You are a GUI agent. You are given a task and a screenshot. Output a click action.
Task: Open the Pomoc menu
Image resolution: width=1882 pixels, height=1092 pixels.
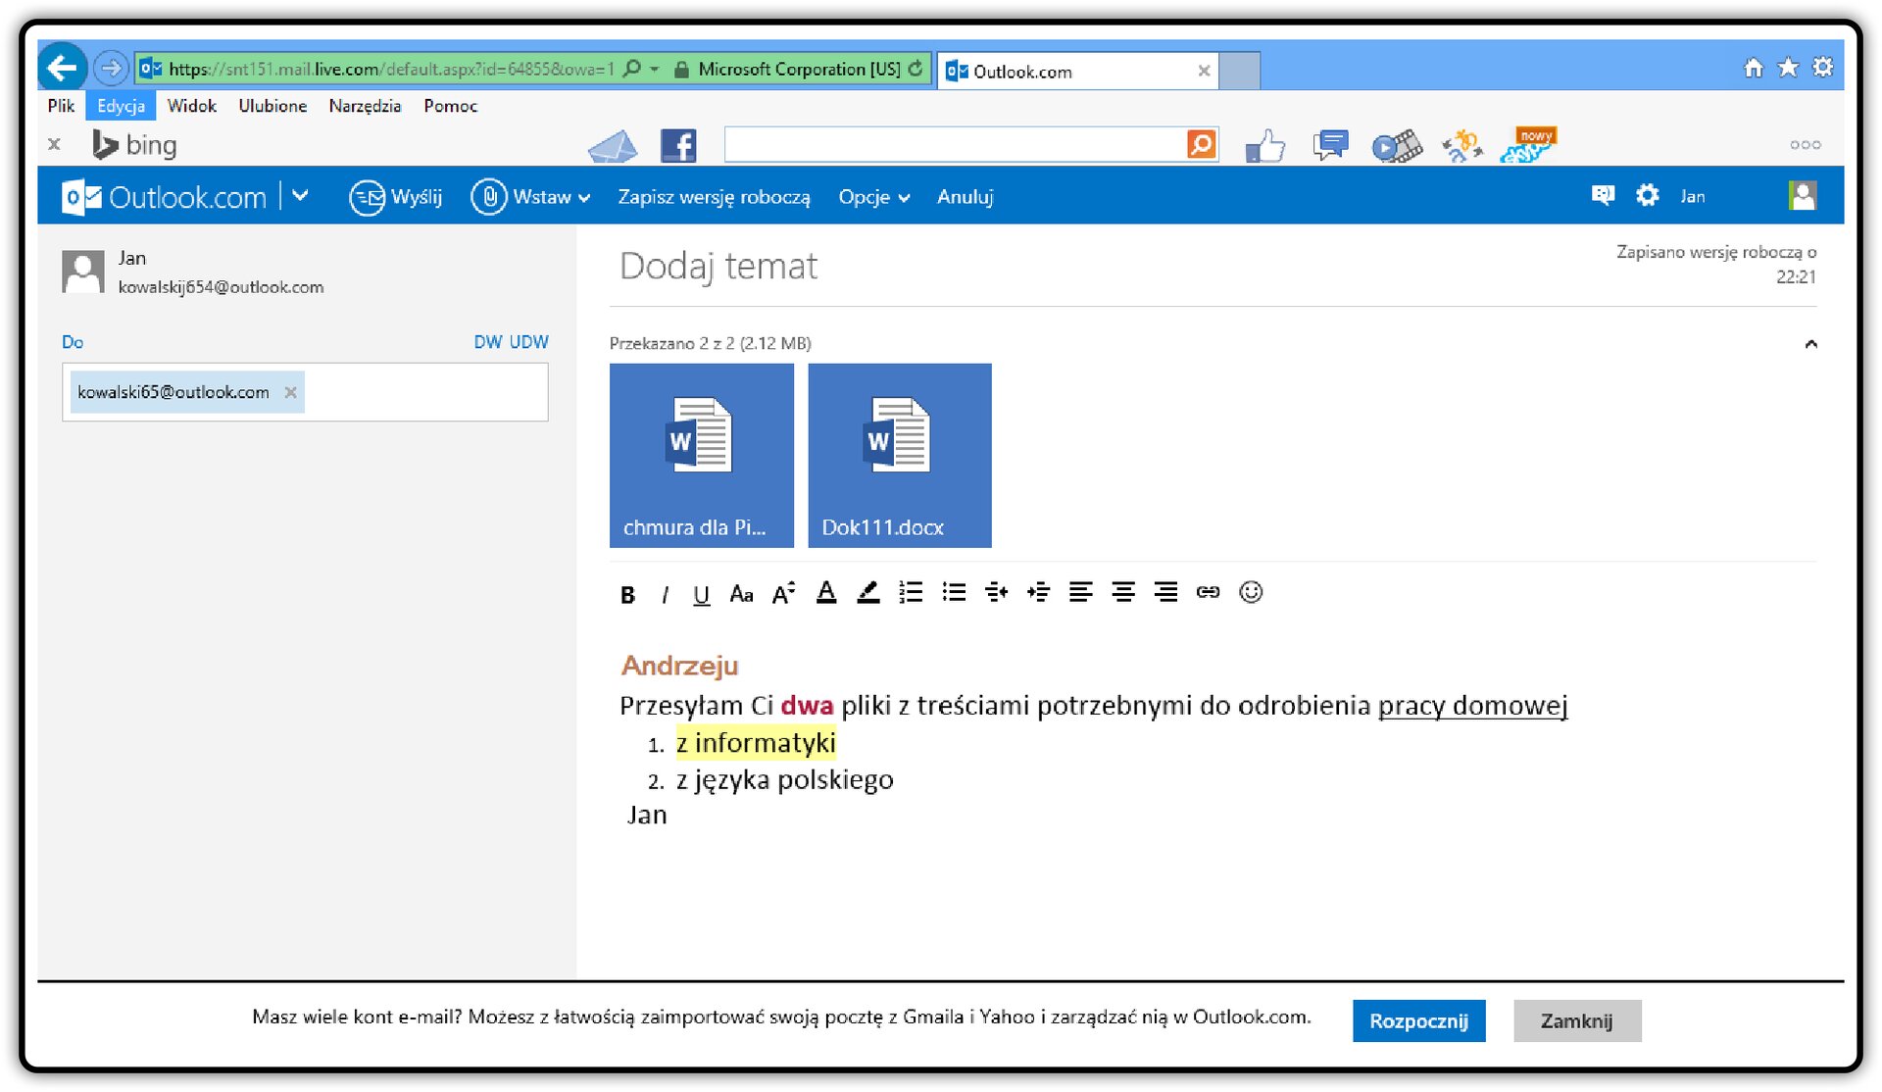tap(450, 106)
